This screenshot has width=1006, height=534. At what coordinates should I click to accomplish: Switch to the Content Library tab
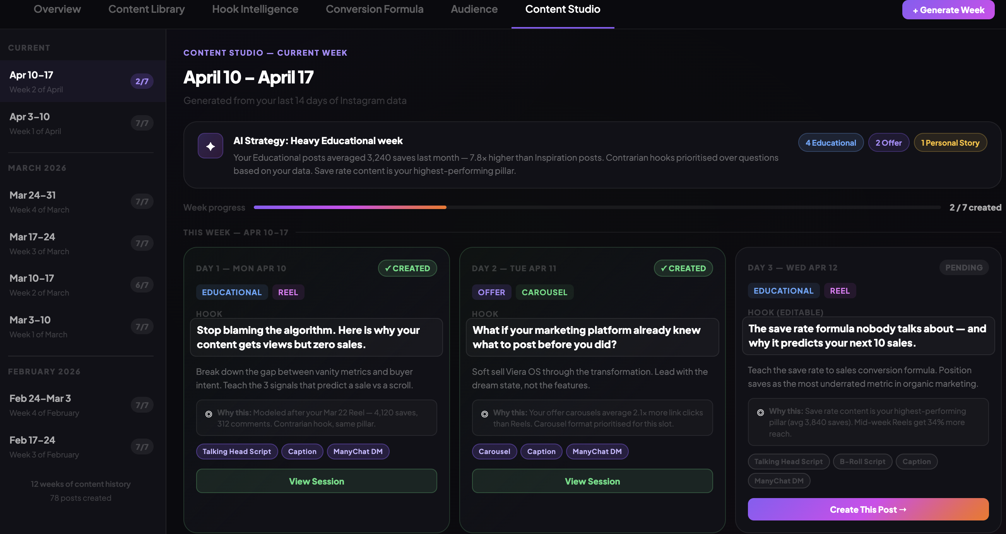146,9
